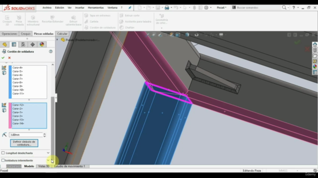
Task: Click the search magnifier icon
Action: click(284, 7)
